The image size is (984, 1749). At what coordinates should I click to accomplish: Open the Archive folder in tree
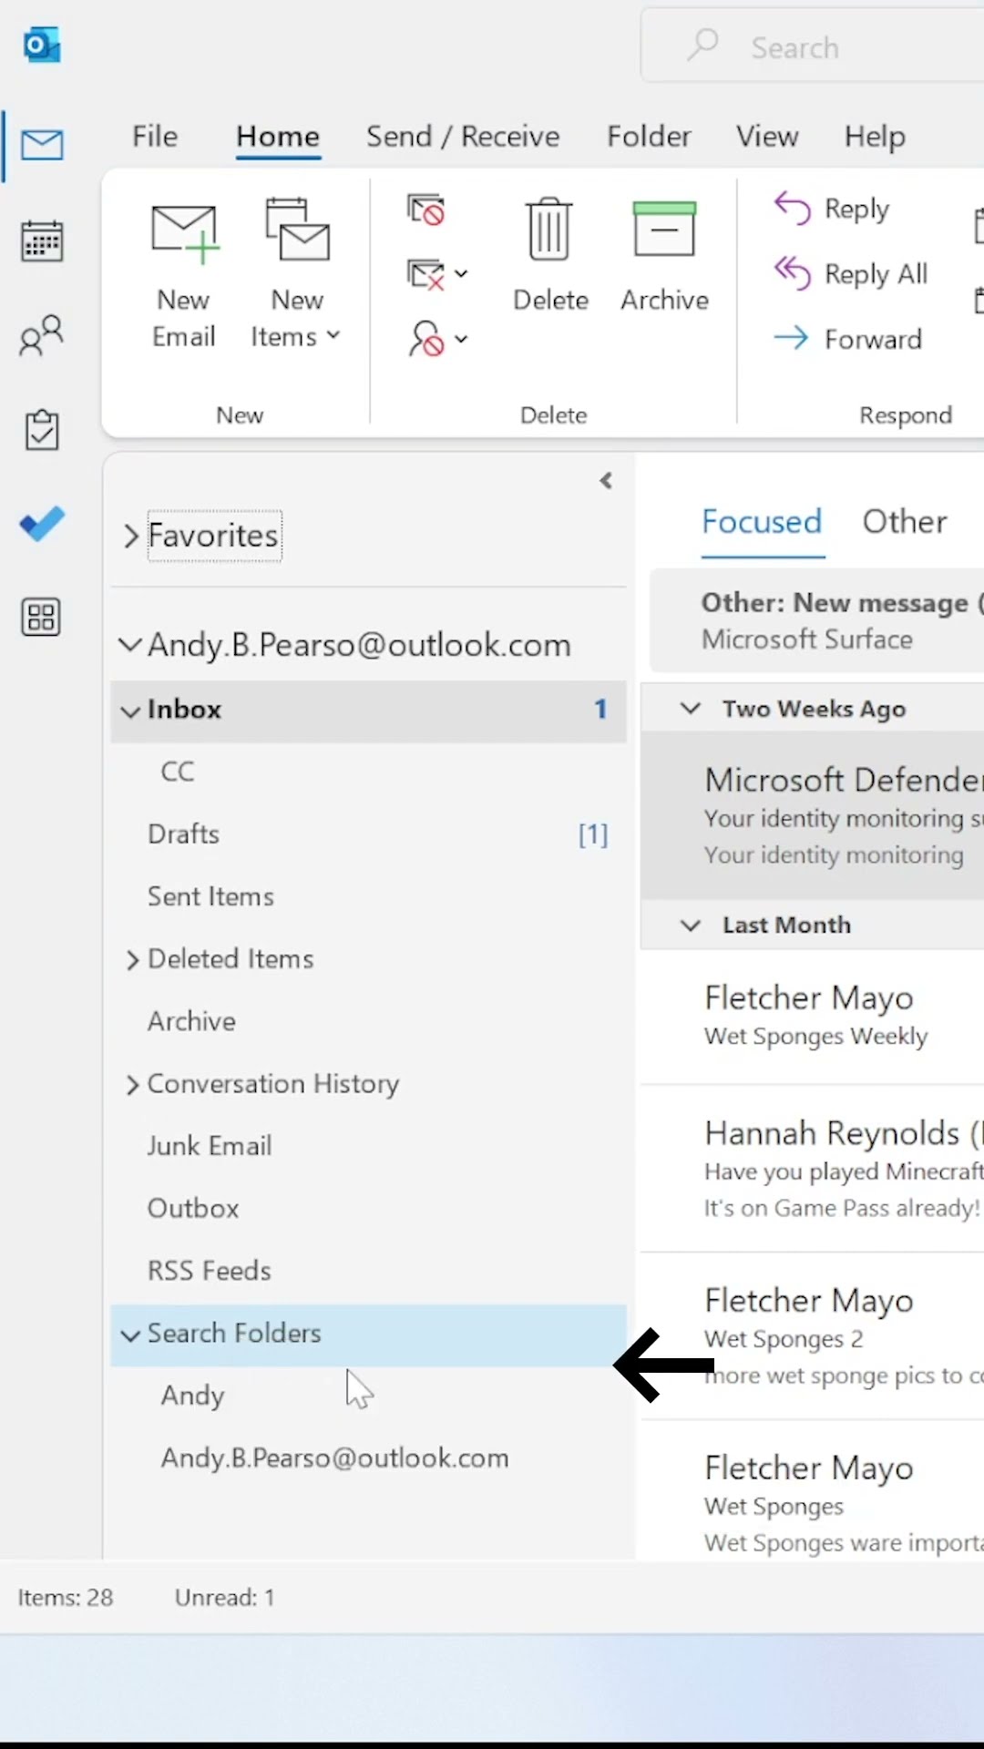[368, 1022]
